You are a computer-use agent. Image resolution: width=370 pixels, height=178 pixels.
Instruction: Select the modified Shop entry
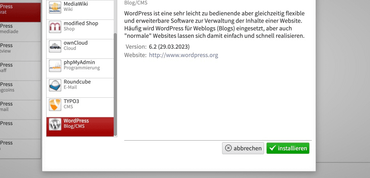tap(80, 29)
